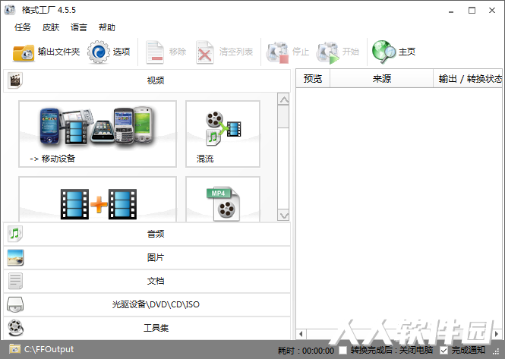Open the 语言 menu
Screen dimensions: 505x359
pyautogui.click(x=79, y=27)
